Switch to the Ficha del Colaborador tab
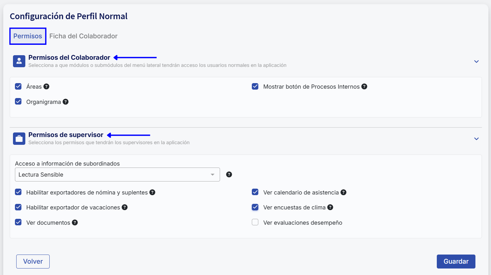Viewport: 491px width, 275px height. pos(83,36)
